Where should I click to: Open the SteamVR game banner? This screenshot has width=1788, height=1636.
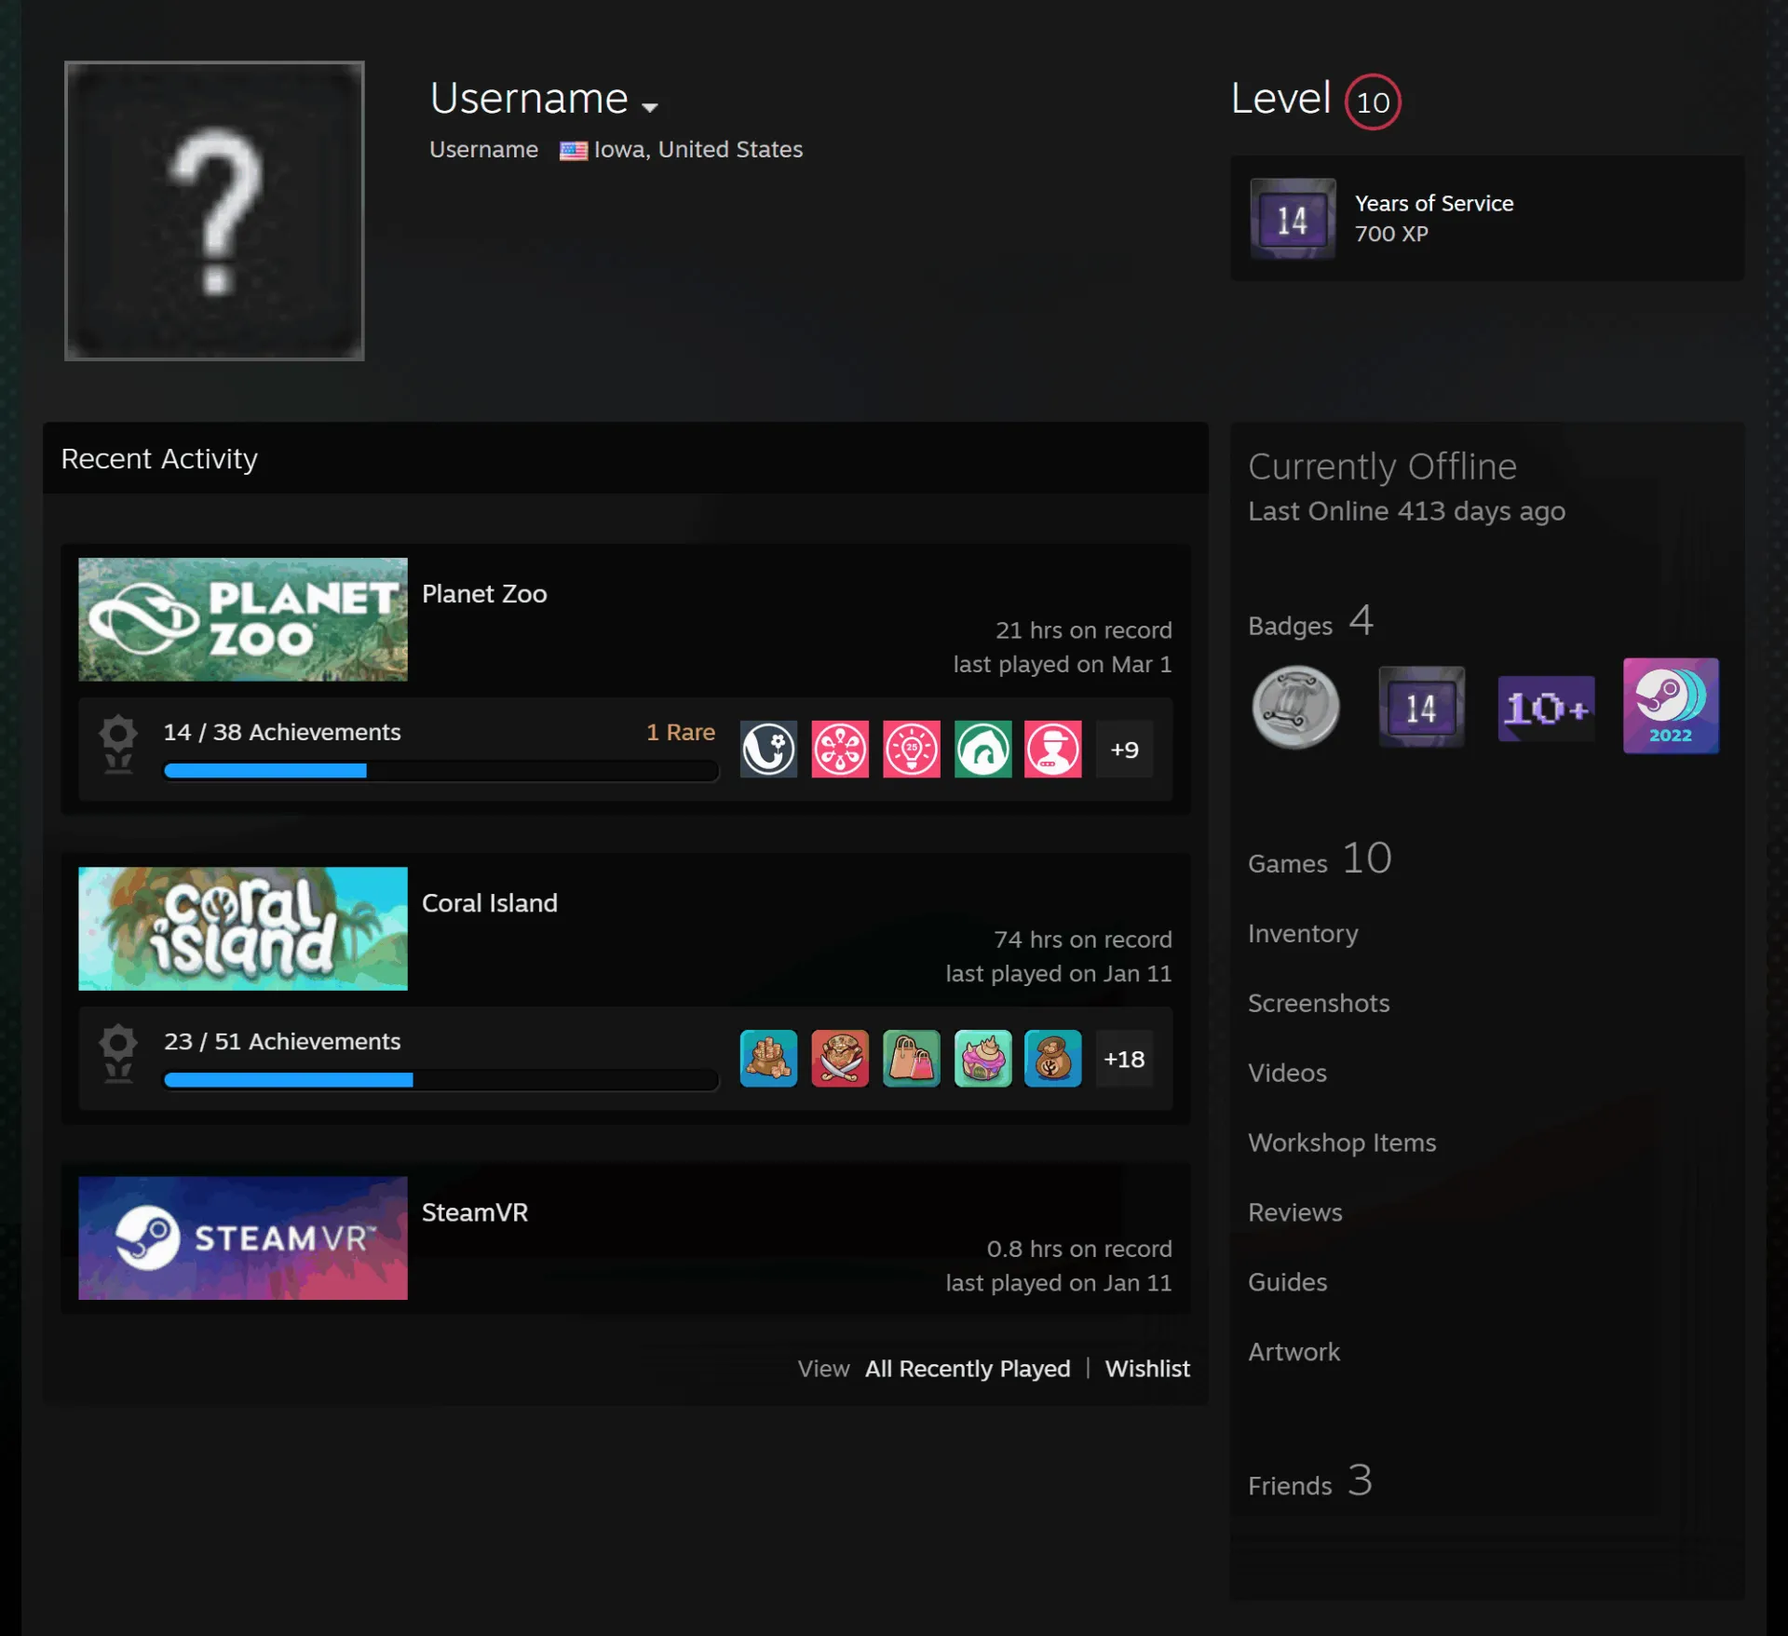tap(243, 1237)
